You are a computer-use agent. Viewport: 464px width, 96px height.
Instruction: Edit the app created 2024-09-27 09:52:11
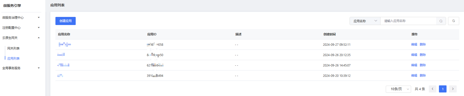414,44
